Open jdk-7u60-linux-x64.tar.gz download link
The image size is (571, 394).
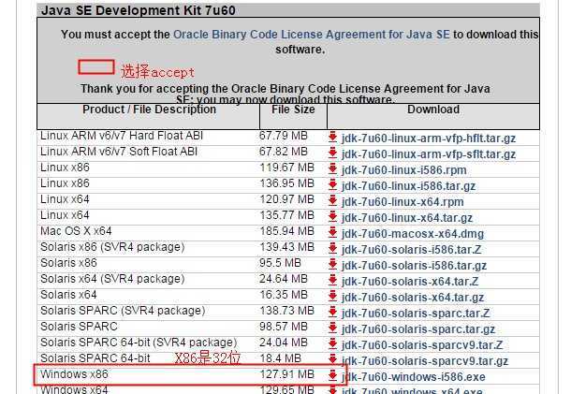[407, 218]
